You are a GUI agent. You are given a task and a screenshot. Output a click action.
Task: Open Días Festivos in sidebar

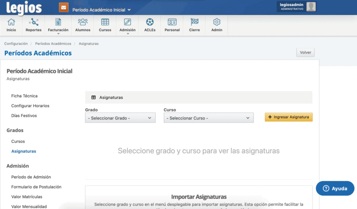[24, 116]
